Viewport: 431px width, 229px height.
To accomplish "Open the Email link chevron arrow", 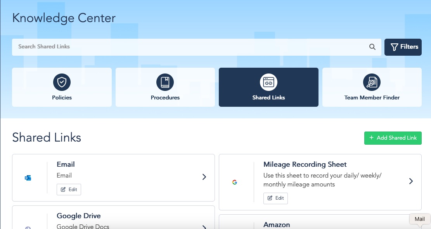I will coord(204,177).
